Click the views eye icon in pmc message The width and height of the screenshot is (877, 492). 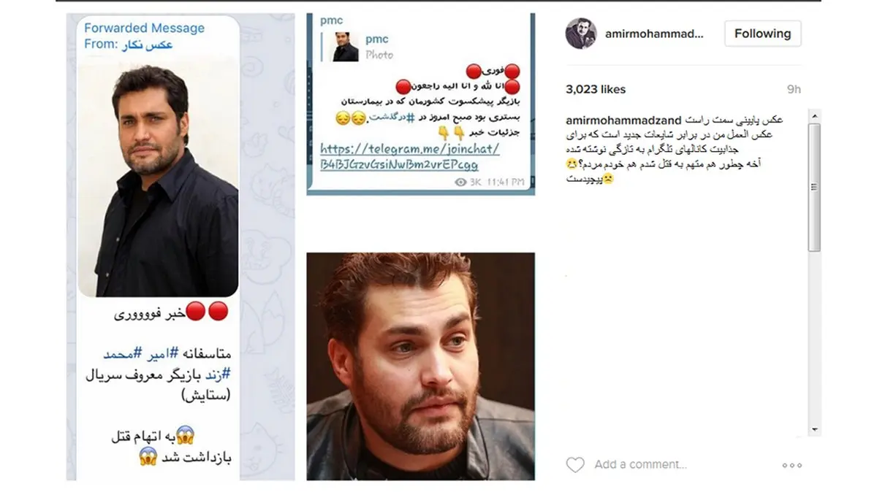(x=460, y=182)
